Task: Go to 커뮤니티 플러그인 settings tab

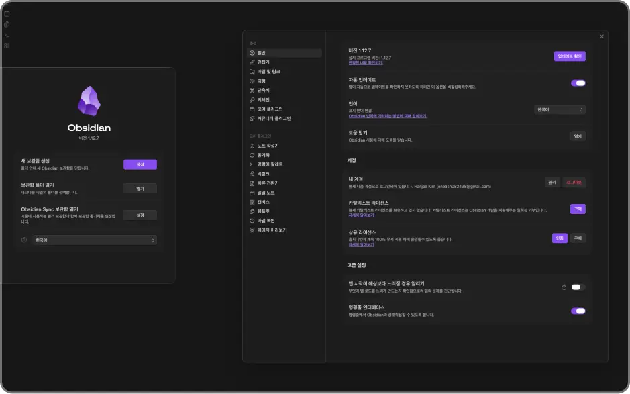Action: (284, 119)
